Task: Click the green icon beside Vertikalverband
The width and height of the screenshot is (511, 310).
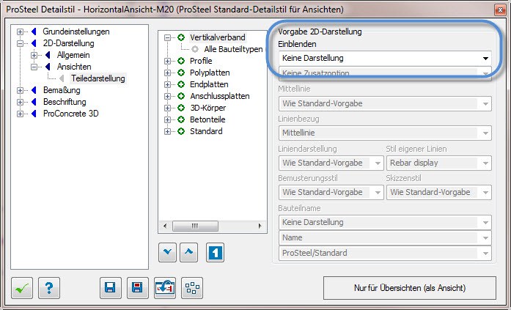Action: [x=181, y=37]
